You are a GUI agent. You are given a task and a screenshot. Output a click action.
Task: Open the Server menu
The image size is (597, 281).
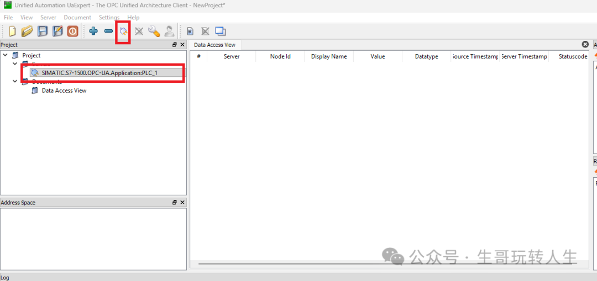tap(48, 18)
